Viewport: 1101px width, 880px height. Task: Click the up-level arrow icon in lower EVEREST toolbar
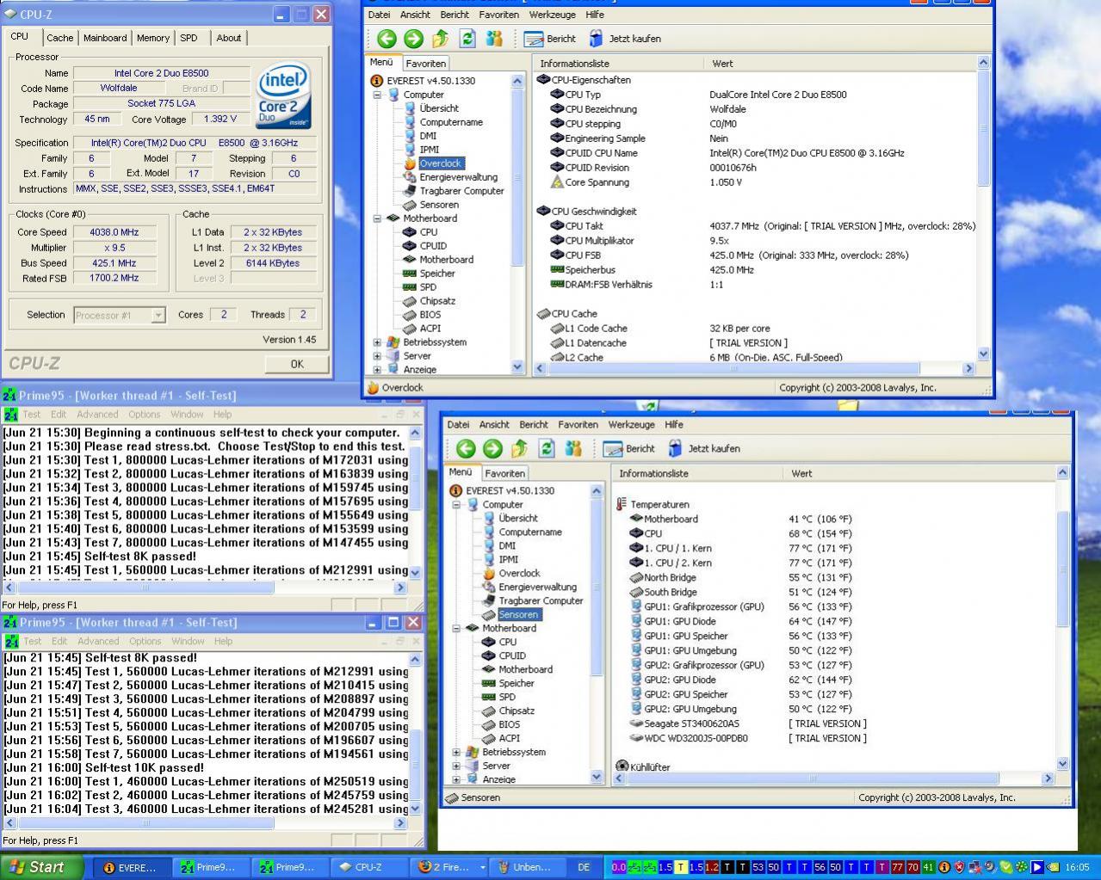(x=520, y=448)
